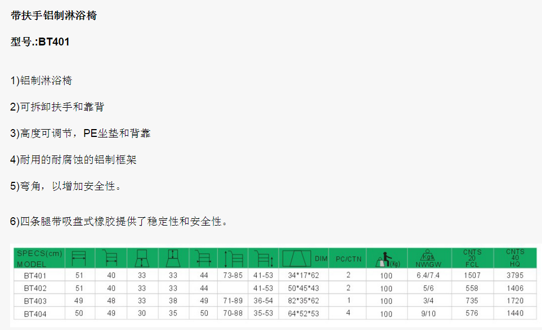
Task: Click the backrest height icon in fourth column
Action: (x=173, y=259)
